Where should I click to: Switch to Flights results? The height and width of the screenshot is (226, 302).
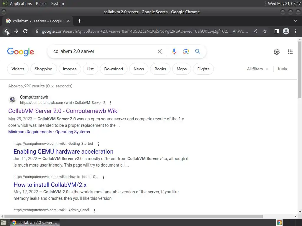coord(203,69)
